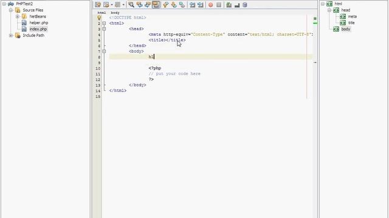Click the closing </html> tag line

(117, 91)
